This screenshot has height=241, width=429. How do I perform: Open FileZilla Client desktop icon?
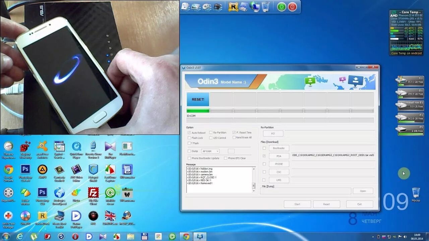[93, 196]
